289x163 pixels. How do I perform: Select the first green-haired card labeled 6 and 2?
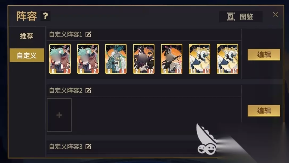[x=60, y=59]
